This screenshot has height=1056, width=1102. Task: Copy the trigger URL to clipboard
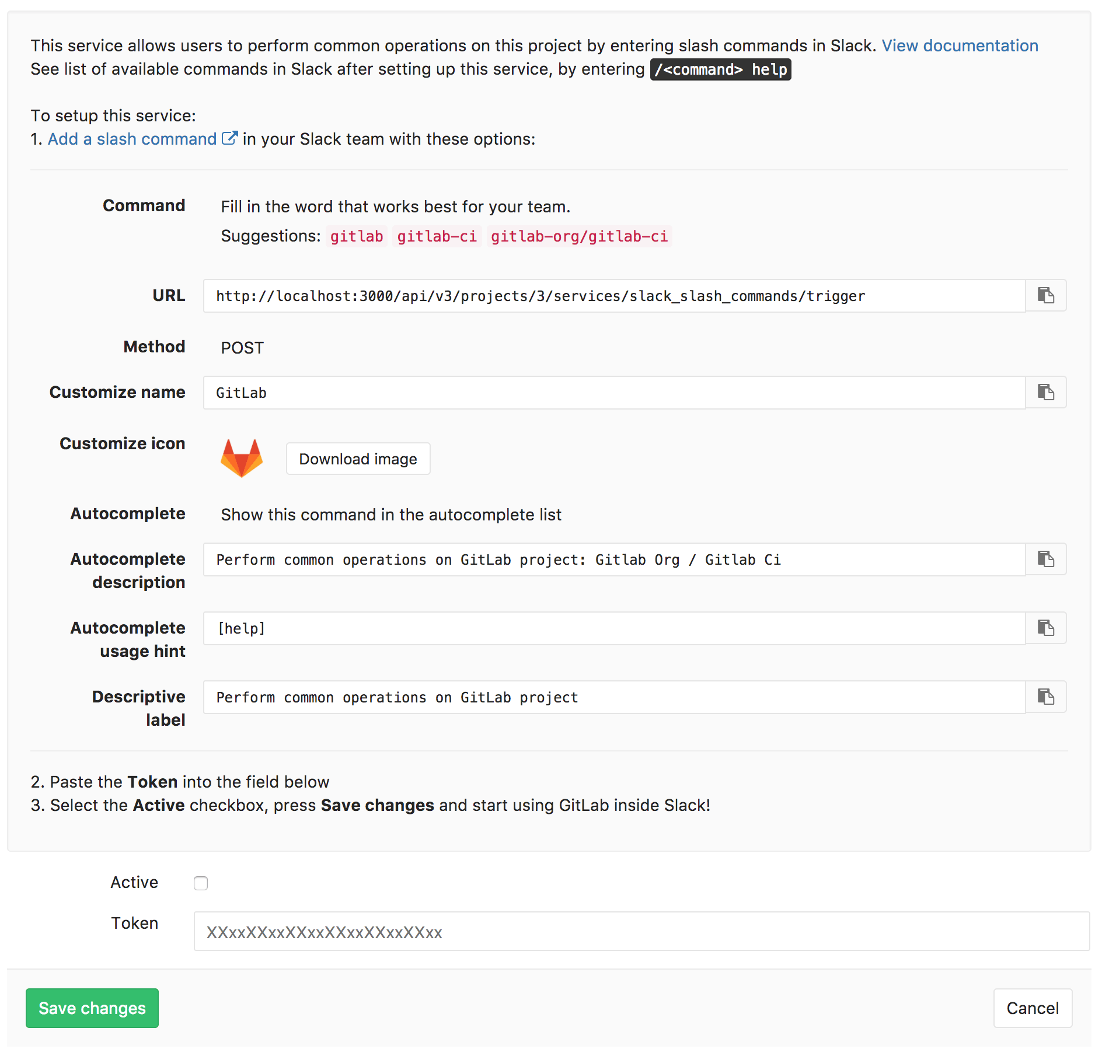1045,296
